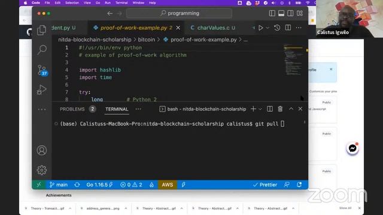383x215 pixels.
Task: Customize layout icon in title bar
Action: click(x=300, y=13)
